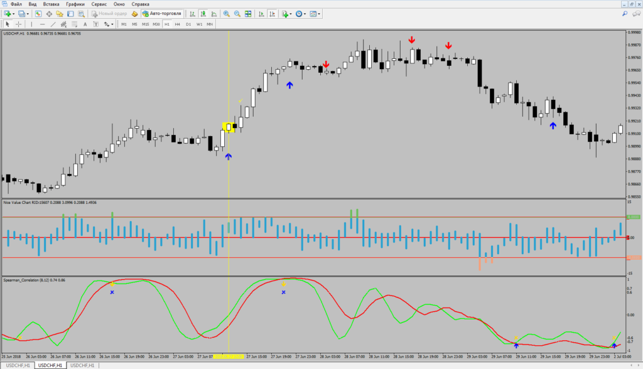Image resolution: width=643 pixels, height=369 pixels.
Task: Switch chart to line chart
Action: pos(213,14)
